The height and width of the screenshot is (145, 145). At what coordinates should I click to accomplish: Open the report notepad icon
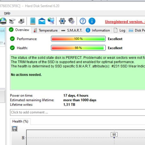coord(33,21)
